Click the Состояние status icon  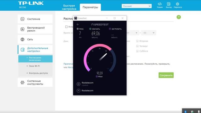pyautogui.click(x=22, y=19)
